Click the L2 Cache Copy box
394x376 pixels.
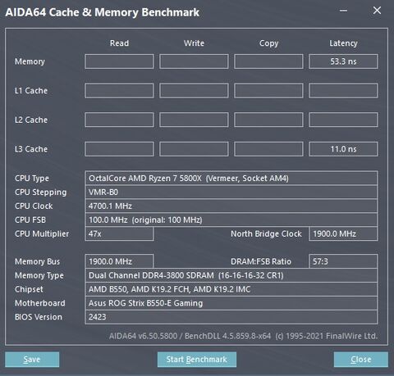coord(268,120)
